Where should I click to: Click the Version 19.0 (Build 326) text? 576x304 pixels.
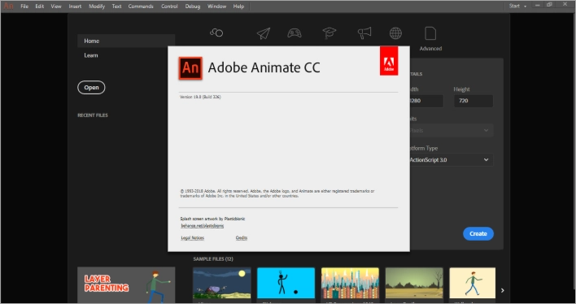pos(200,97)
